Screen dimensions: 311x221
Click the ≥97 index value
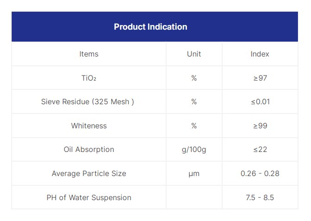(260, 78)
